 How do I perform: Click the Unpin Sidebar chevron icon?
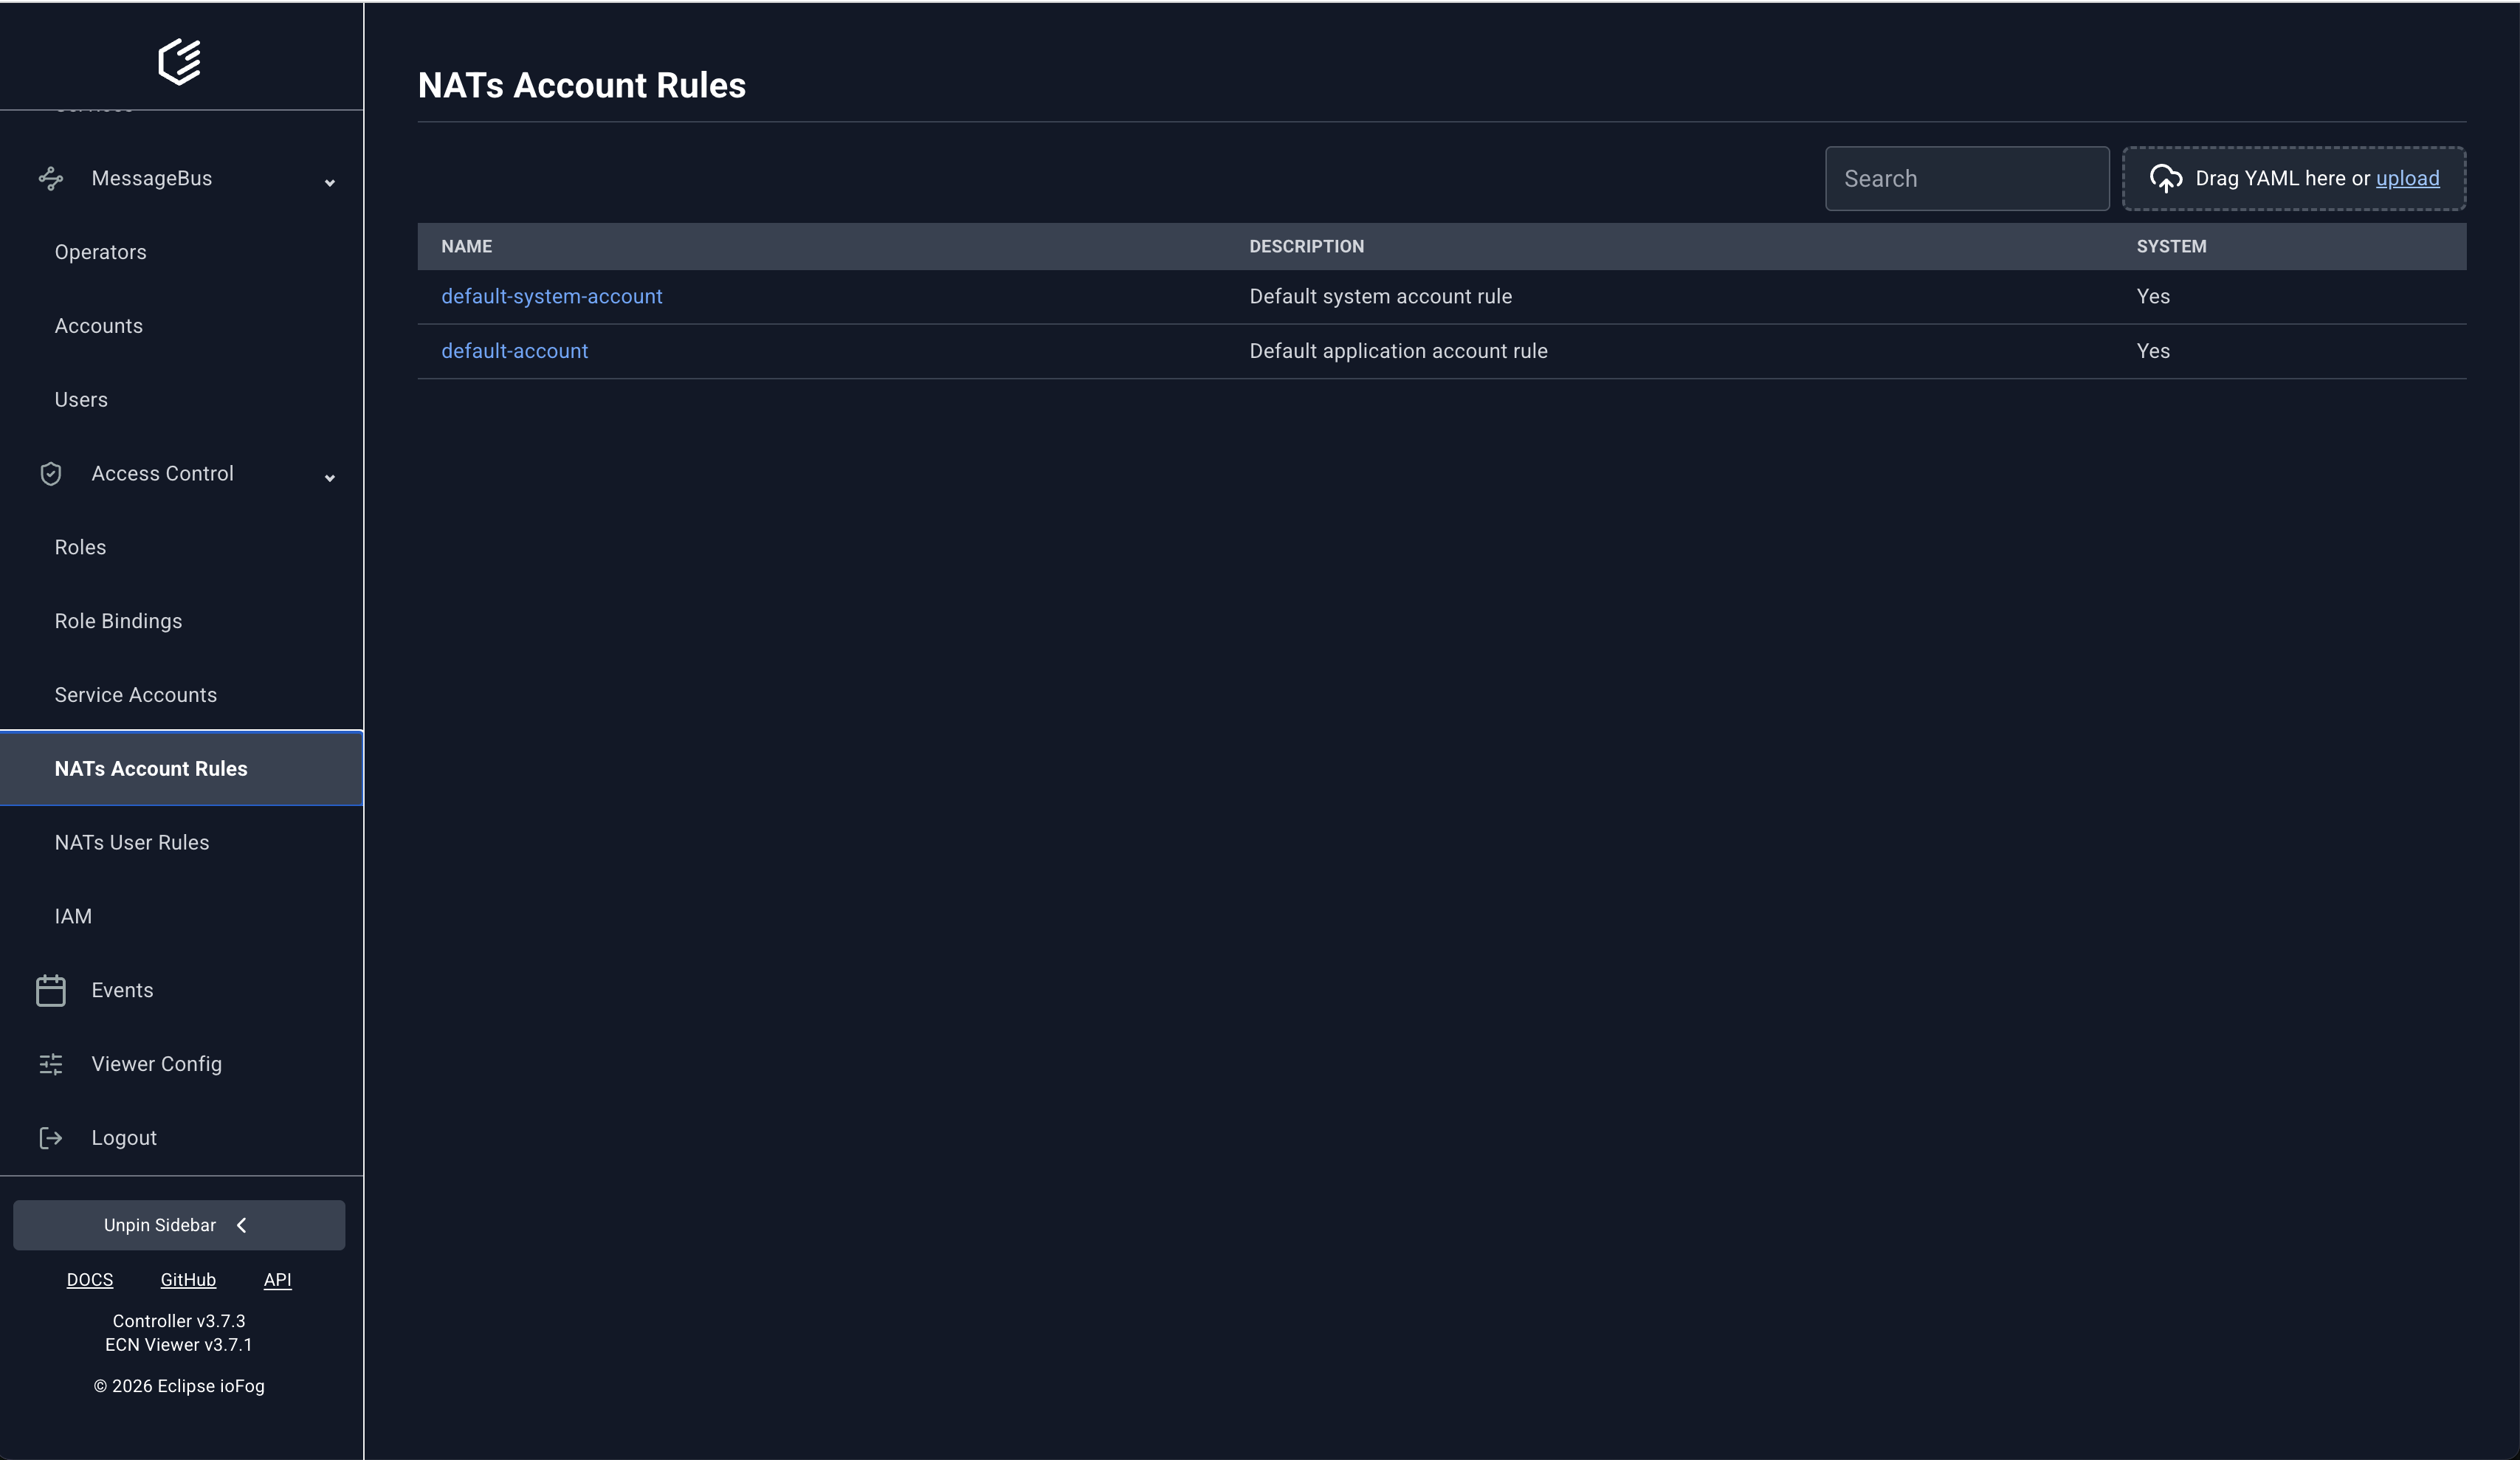(241, 1225)
